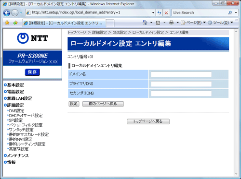Open the Home button dropdown arrow
The width and height of the screenshot is (241, 179).
(151, 23)
